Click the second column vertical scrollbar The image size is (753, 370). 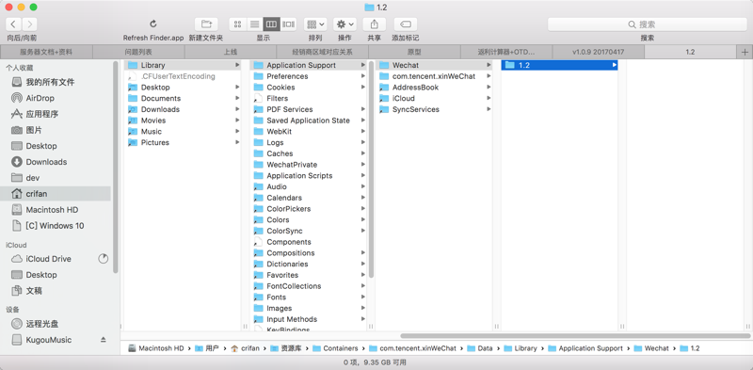372,169
